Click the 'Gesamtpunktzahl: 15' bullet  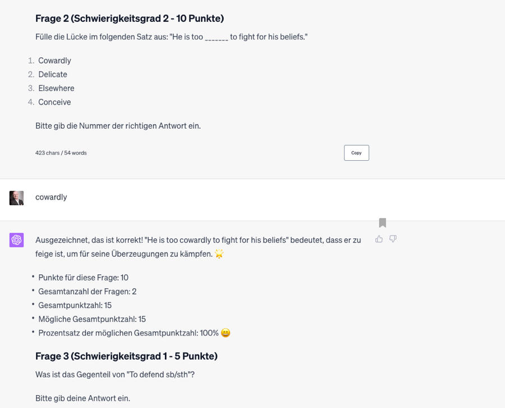click(75, 305)
